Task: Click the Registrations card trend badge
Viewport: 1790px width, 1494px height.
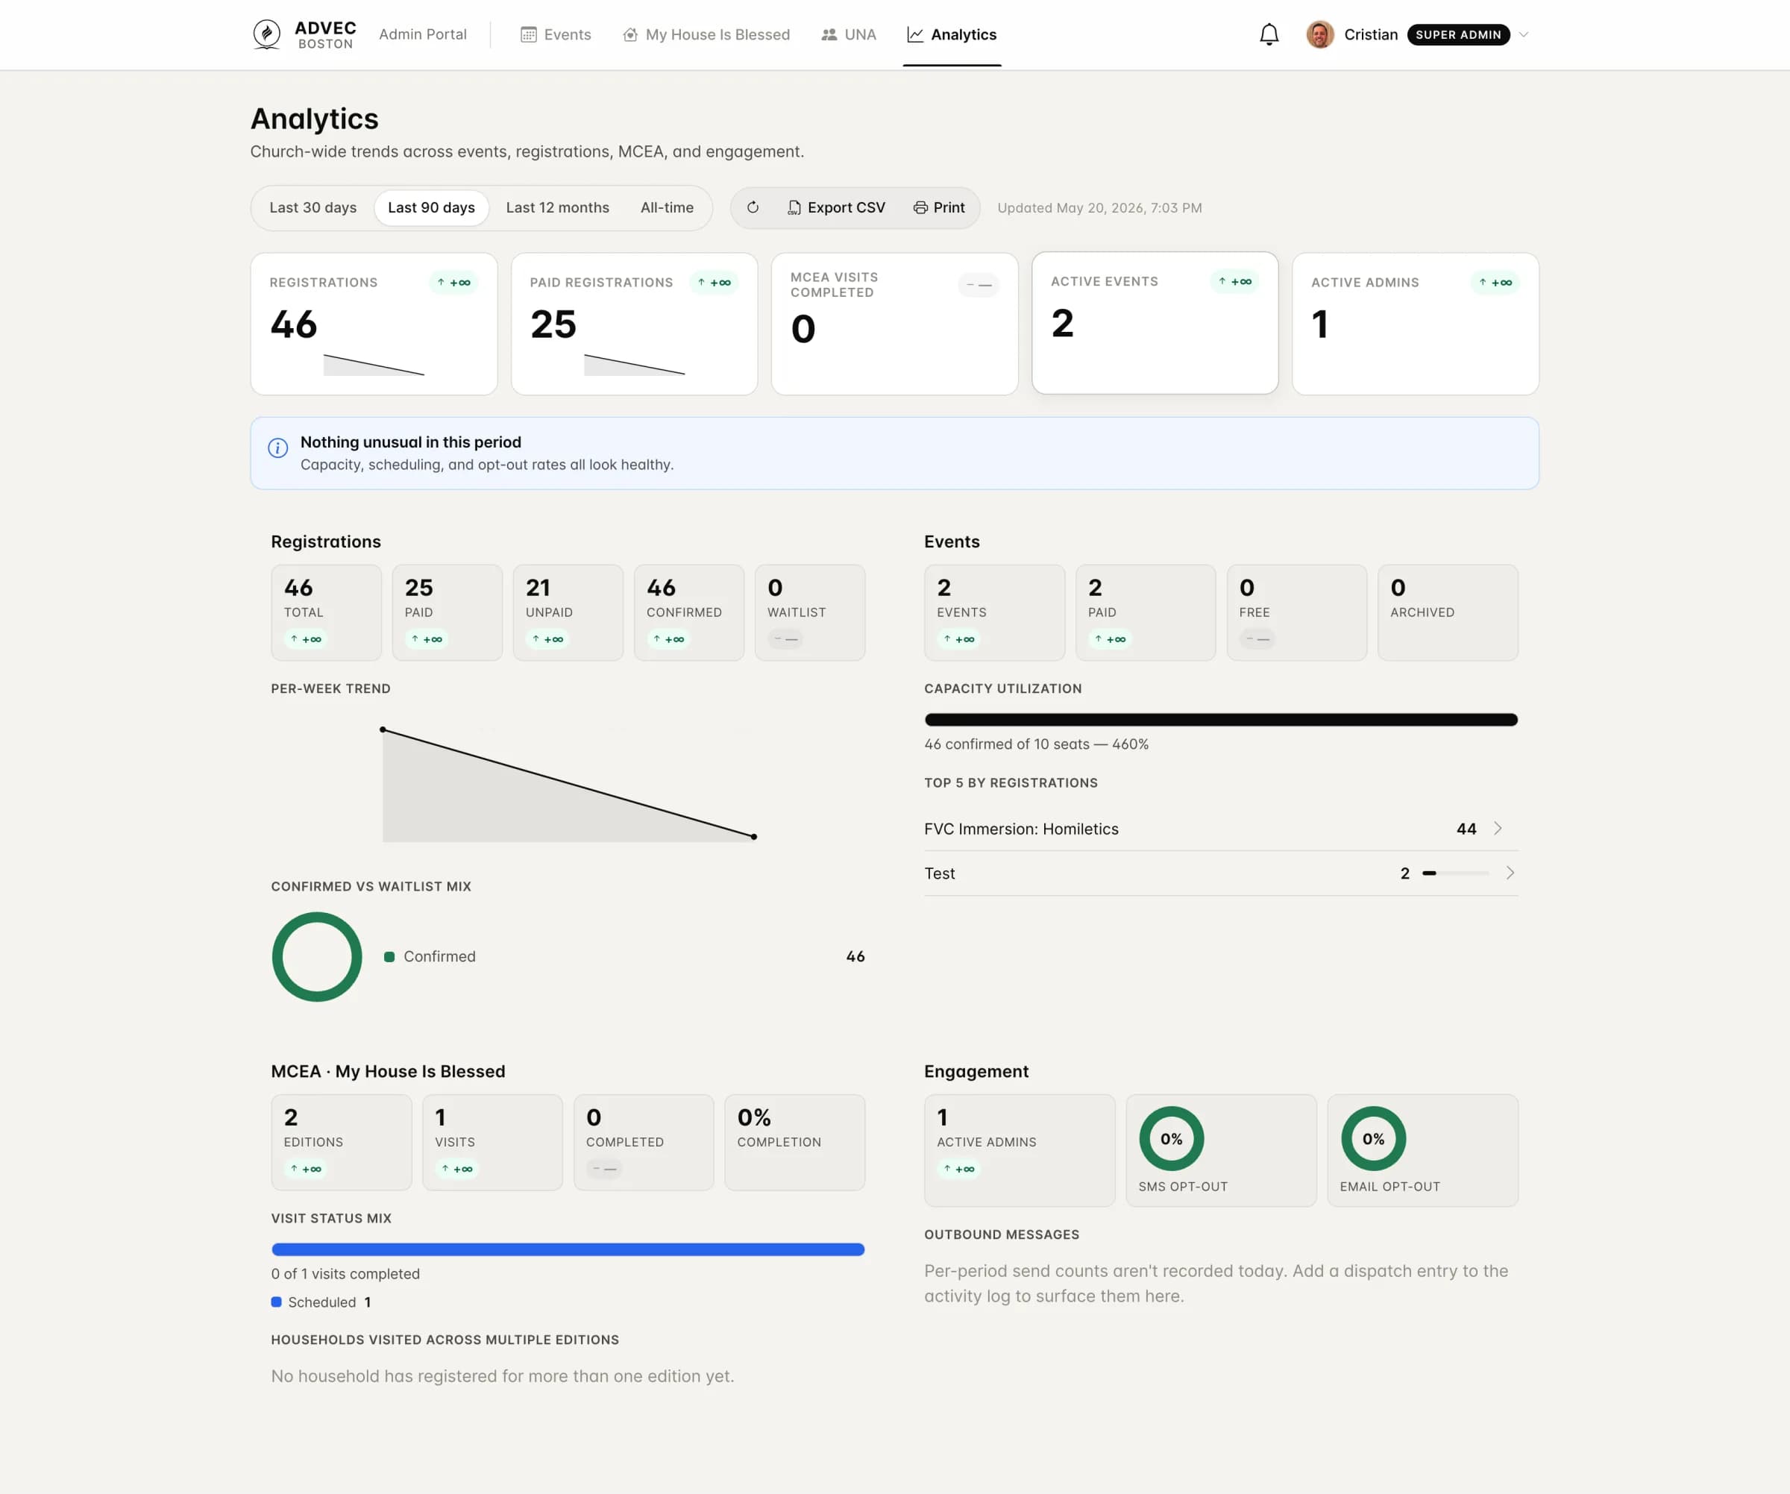Action: (x=453, y=282)
